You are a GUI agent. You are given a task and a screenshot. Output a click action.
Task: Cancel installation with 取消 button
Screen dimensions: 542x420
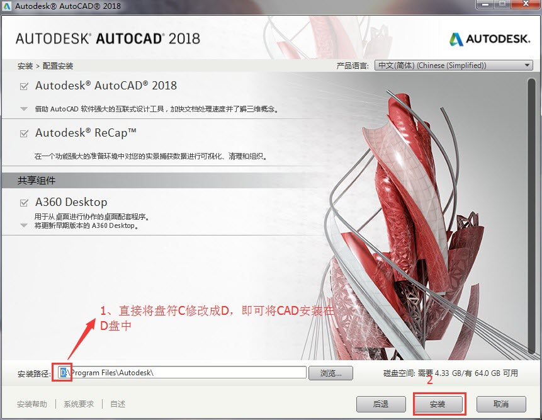click(501, 404)
